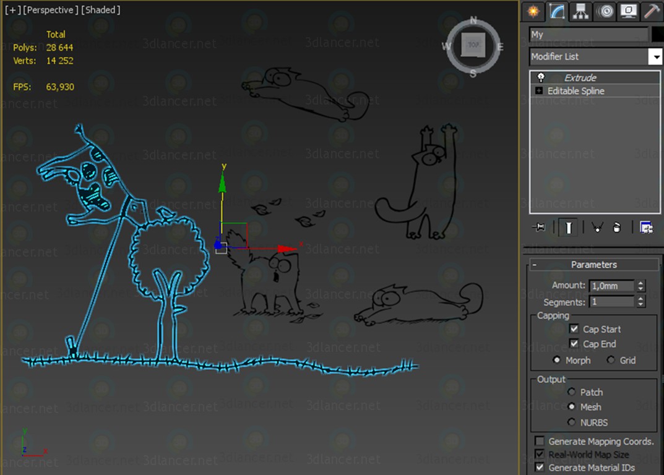Open the Motion command panel tab
Image resolution: width=664 pixels, height=475 pixels.
[605, 11]
